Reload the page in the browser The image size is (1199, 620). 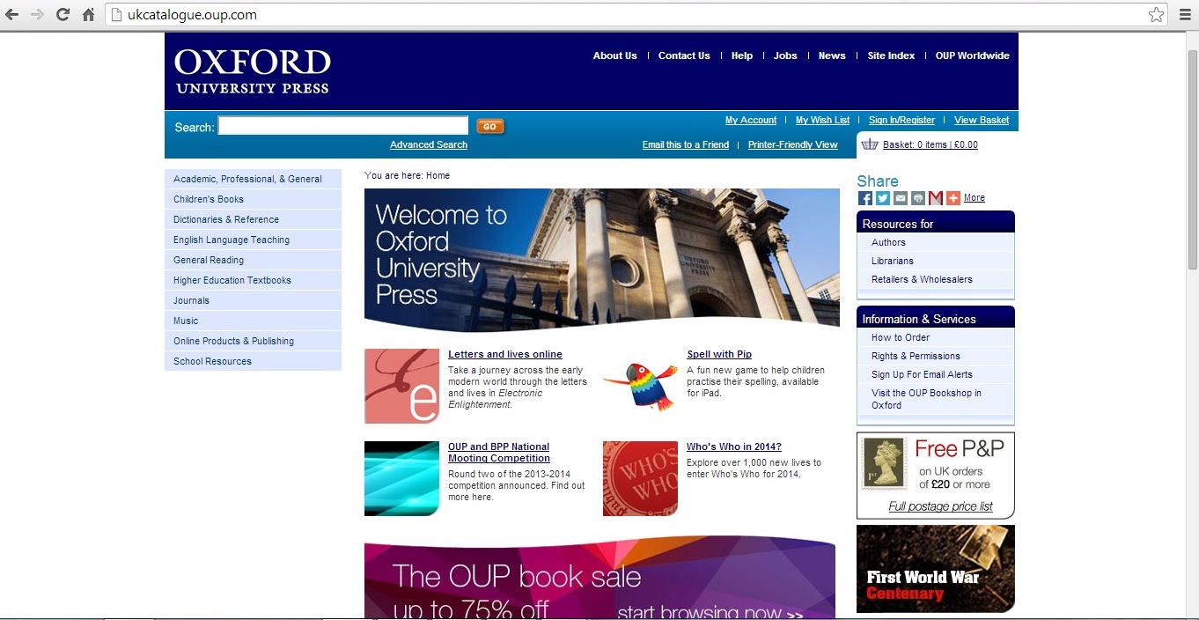click(x=63, y=15)
